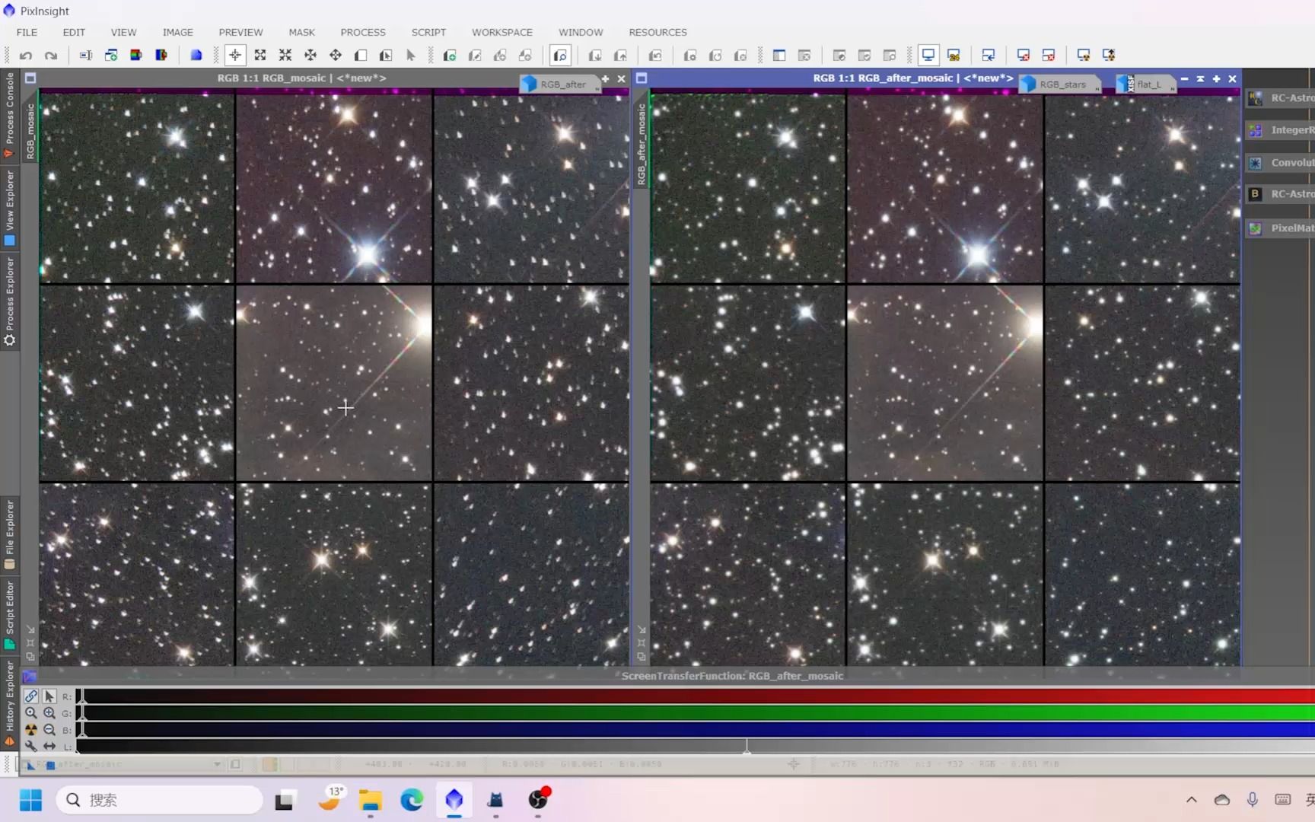The height and width of the screenshot is (822, 1315).
Task: Click the STF blue channel slider
Action: click(x=695, y=730)
